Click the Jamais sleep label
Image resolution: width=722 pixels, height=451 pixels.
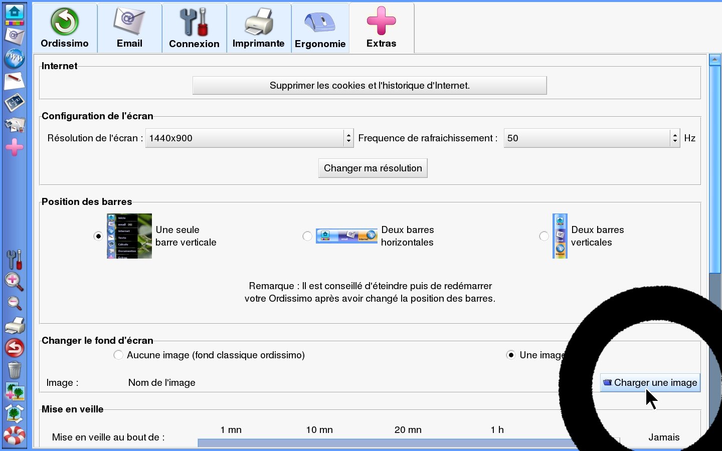664,437
